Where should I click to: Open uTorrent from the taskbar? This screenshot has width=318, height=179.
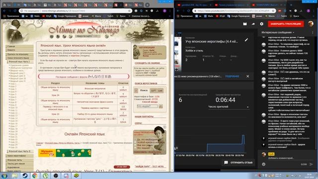pyautogui.click(x=45, y=176)
